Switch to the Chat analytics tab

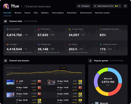[x=58, y=13]
